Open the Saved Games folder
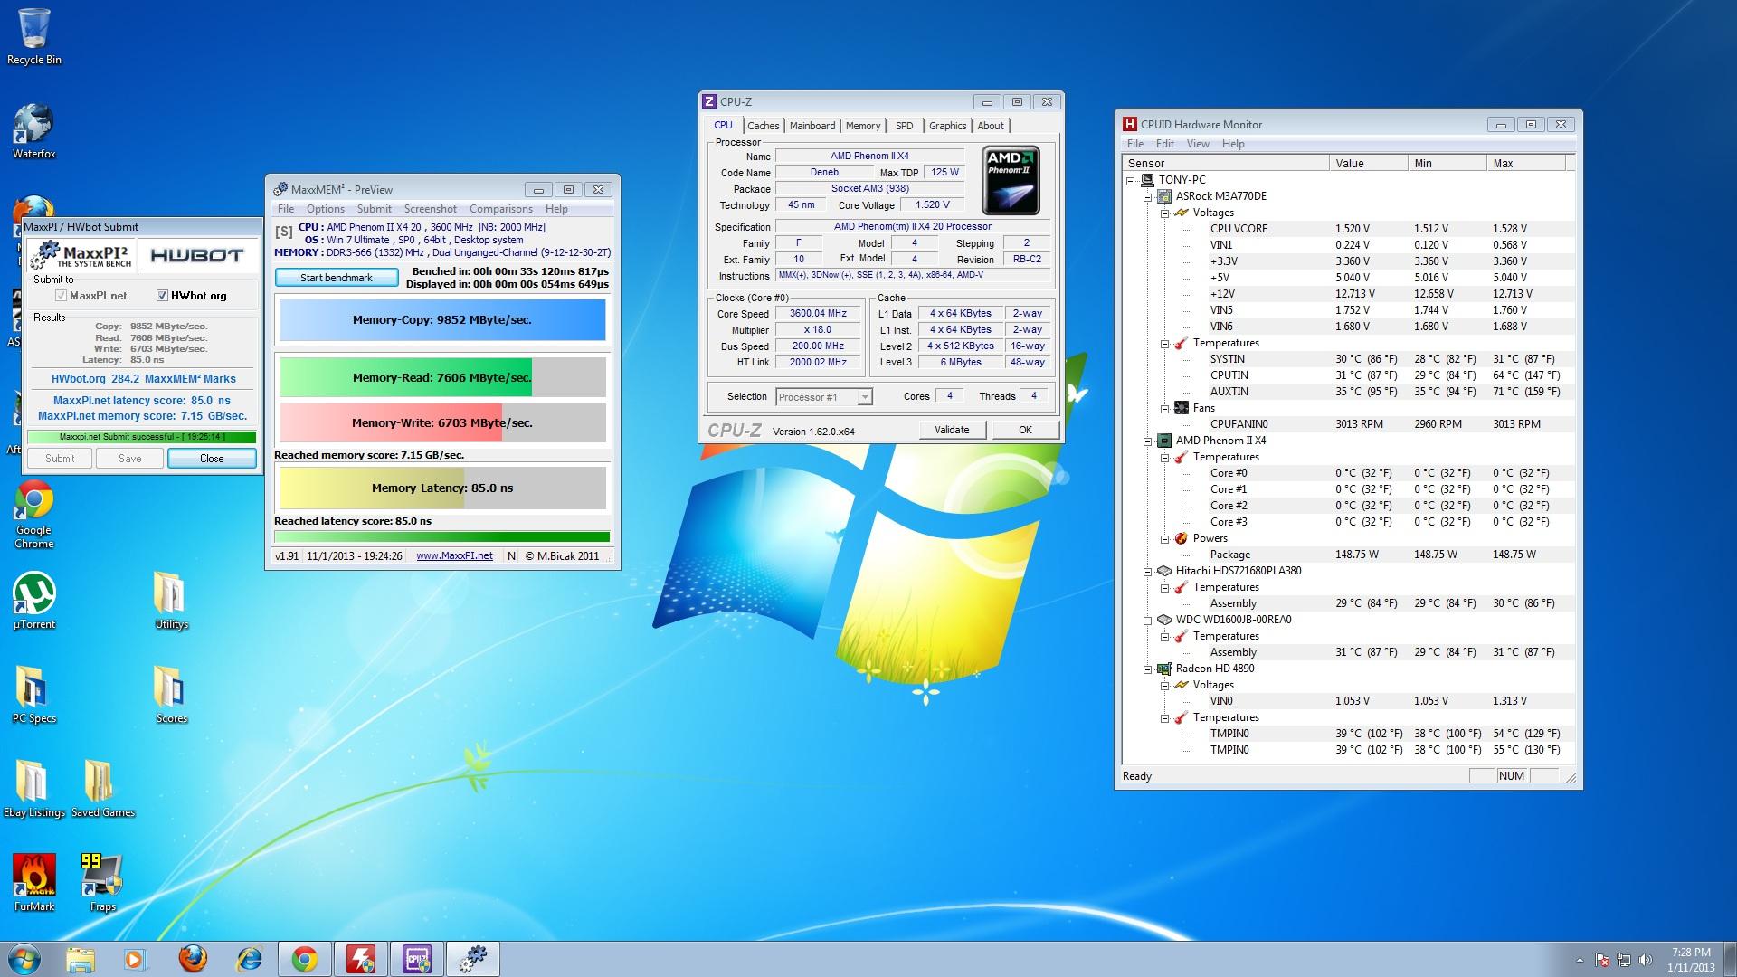Viewport: 1737px width, 977px height. (102, 788)
